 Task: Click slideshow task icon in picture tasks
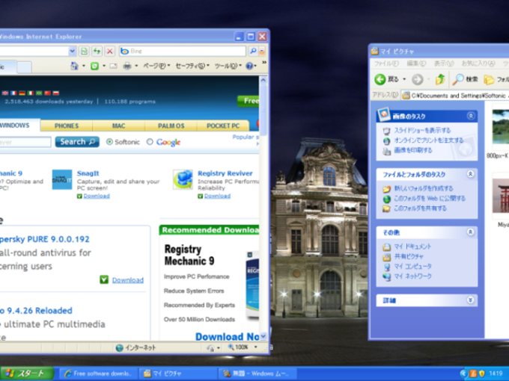[x=387, y=131]
